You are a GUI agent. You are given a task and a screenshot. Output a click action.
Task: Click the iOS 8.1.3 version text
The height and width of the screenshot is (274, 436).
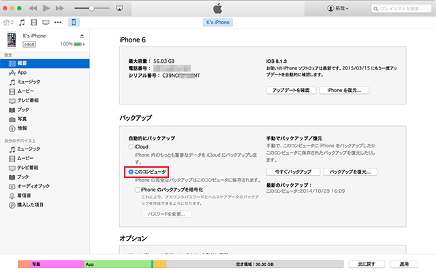pos(277,61)
